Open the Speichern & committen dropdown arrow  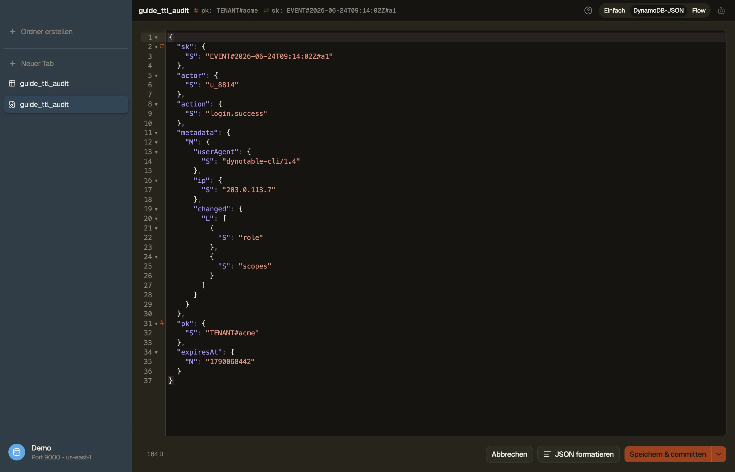pyautogui.click(x=719, y=454)
